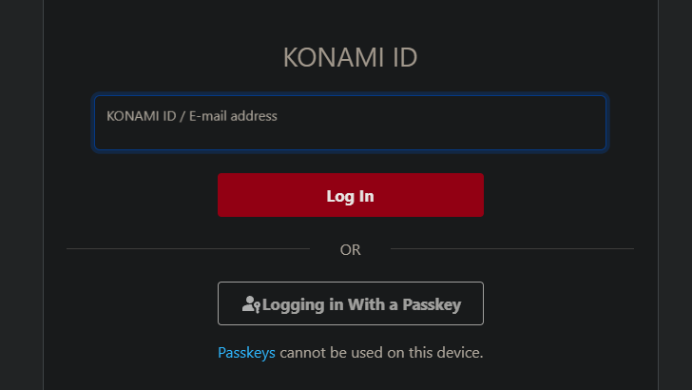Focus the KONAMI ID / E-mail address field

point(350,123)
